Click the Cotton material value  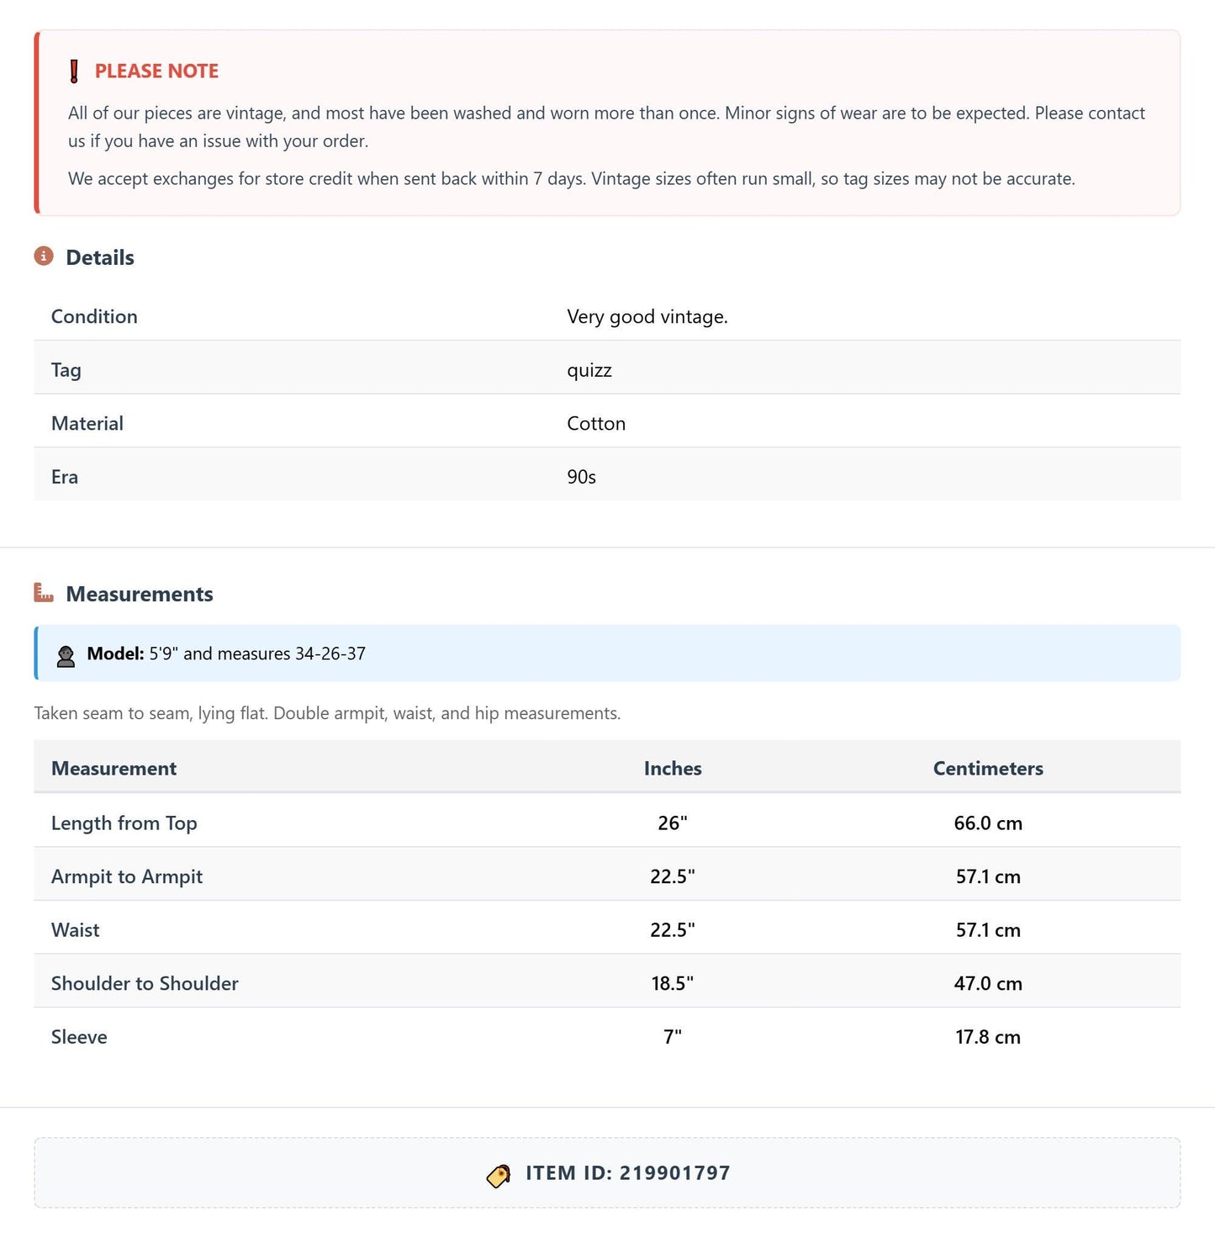(x=596, y=424)
